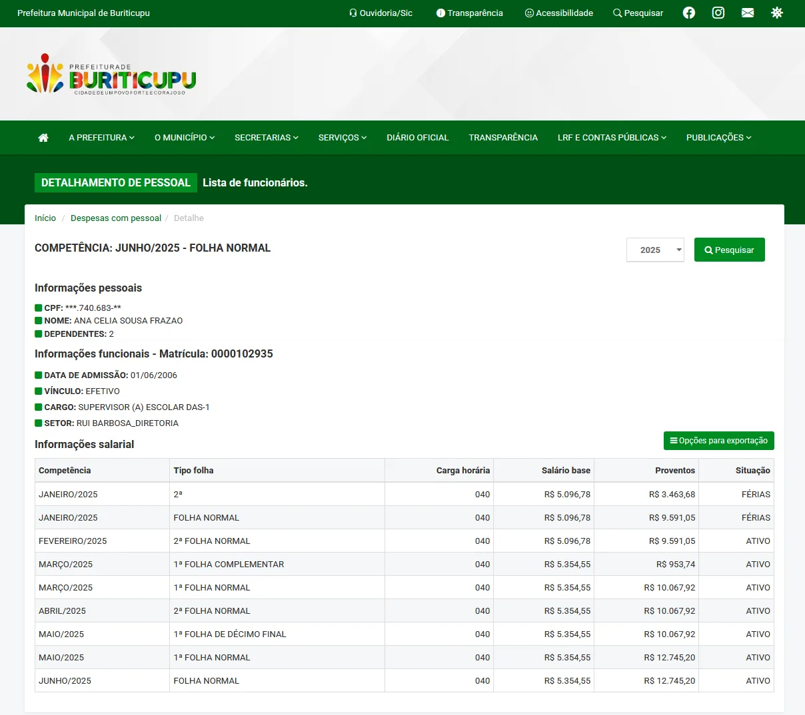Click Opções para exportação button

point(718,441)
